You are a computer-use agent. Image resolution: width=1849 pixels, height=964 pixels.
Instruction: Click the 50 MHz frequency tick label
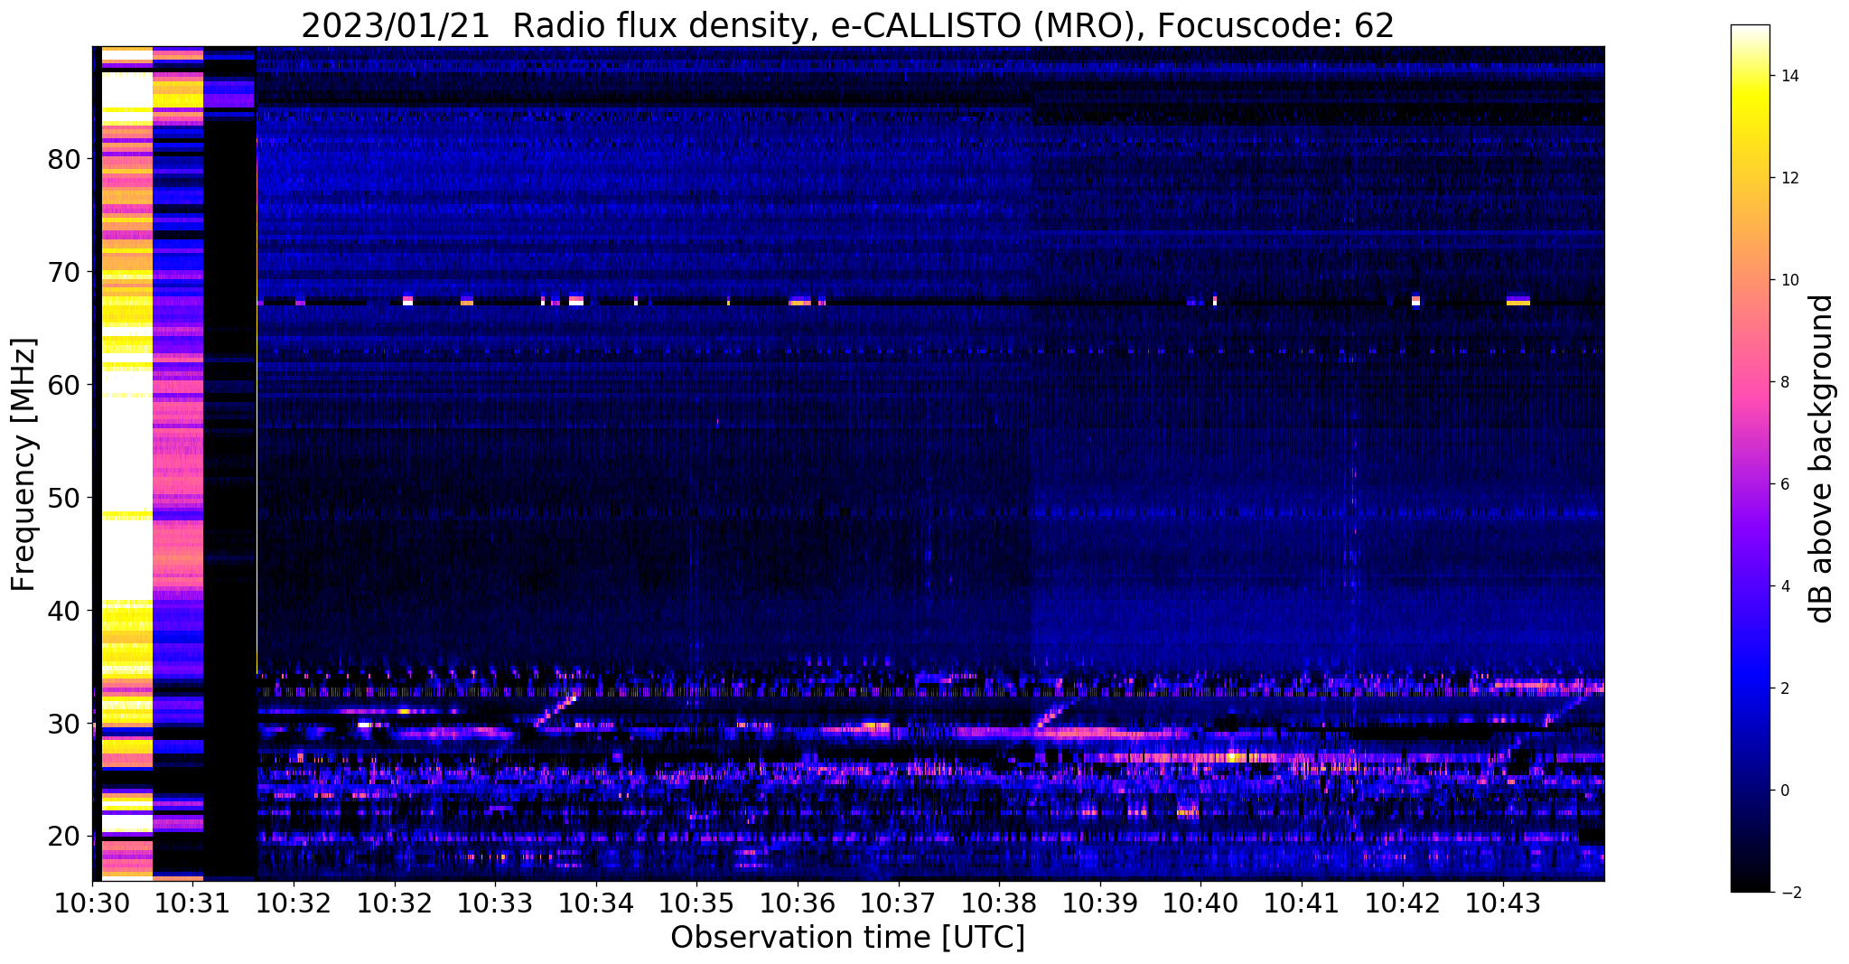click(64, 498)
